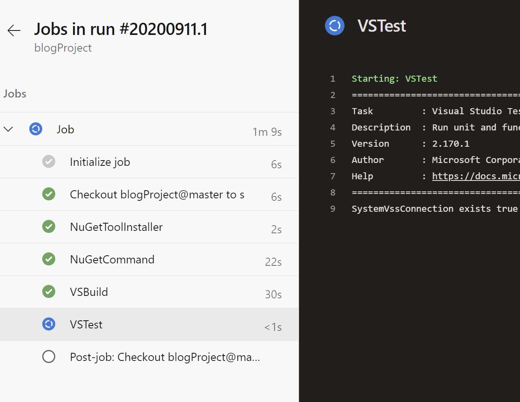Click the VSTest log title
Viewport: 520px width, 402px height.
381,26
